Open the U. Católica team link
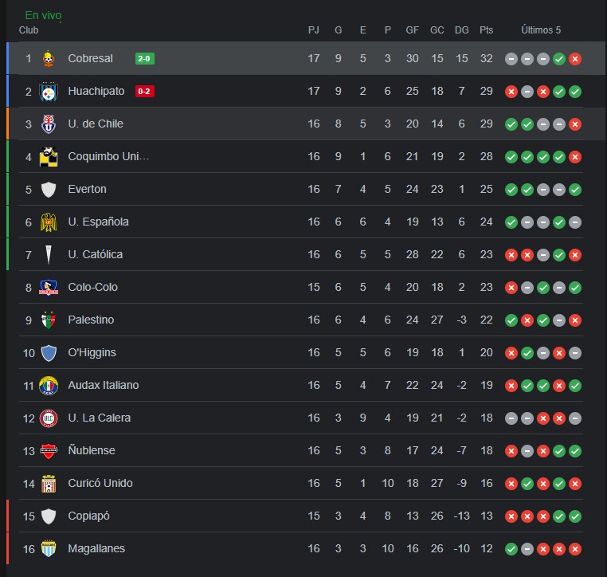The height and width of the screenshot is (577, 607). [x=96, y=254]
